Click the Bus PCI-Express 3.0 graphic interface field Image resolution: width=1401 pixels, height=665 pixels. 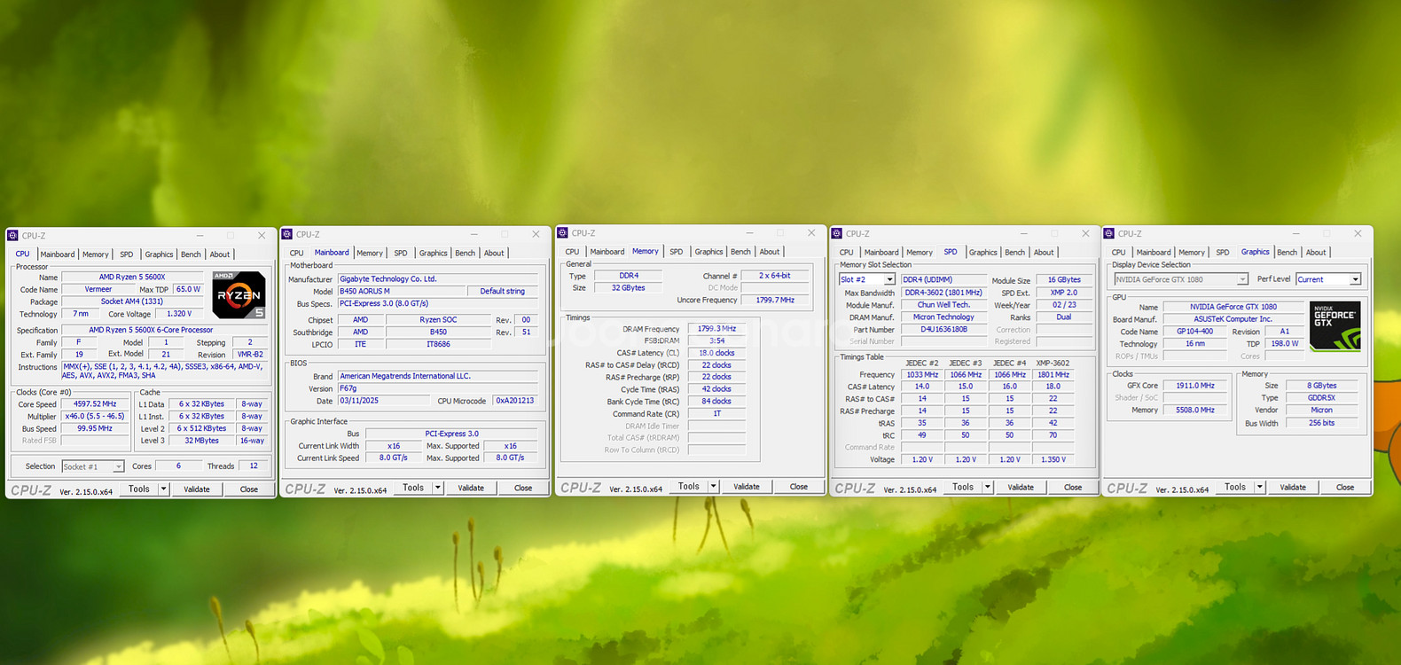click(451, 434)
